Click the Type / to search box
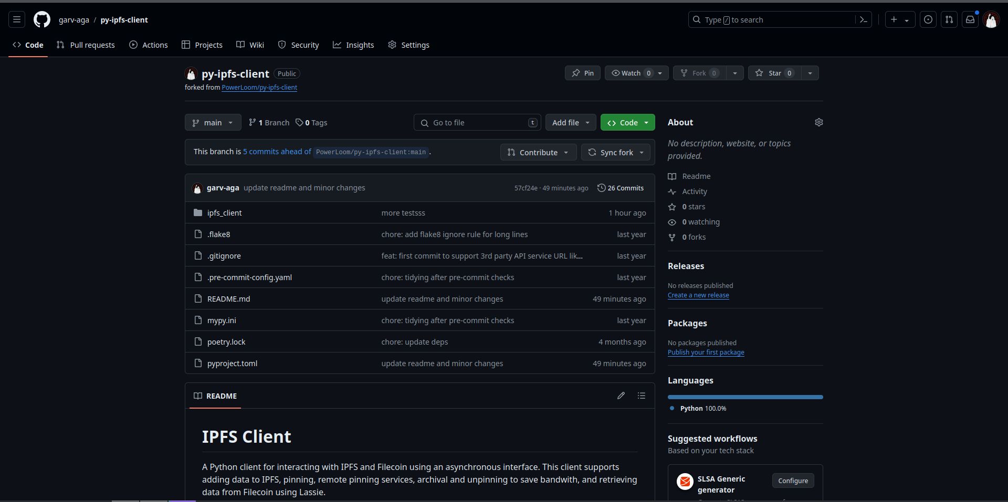This screenshot has height=502, width=1008. click(x=780, y=20)
